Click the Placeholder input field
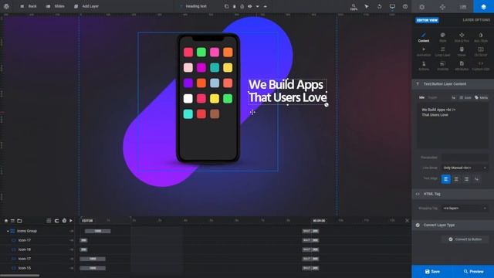Viewport: 494px width, 278px height. click(x=465, y=158)
